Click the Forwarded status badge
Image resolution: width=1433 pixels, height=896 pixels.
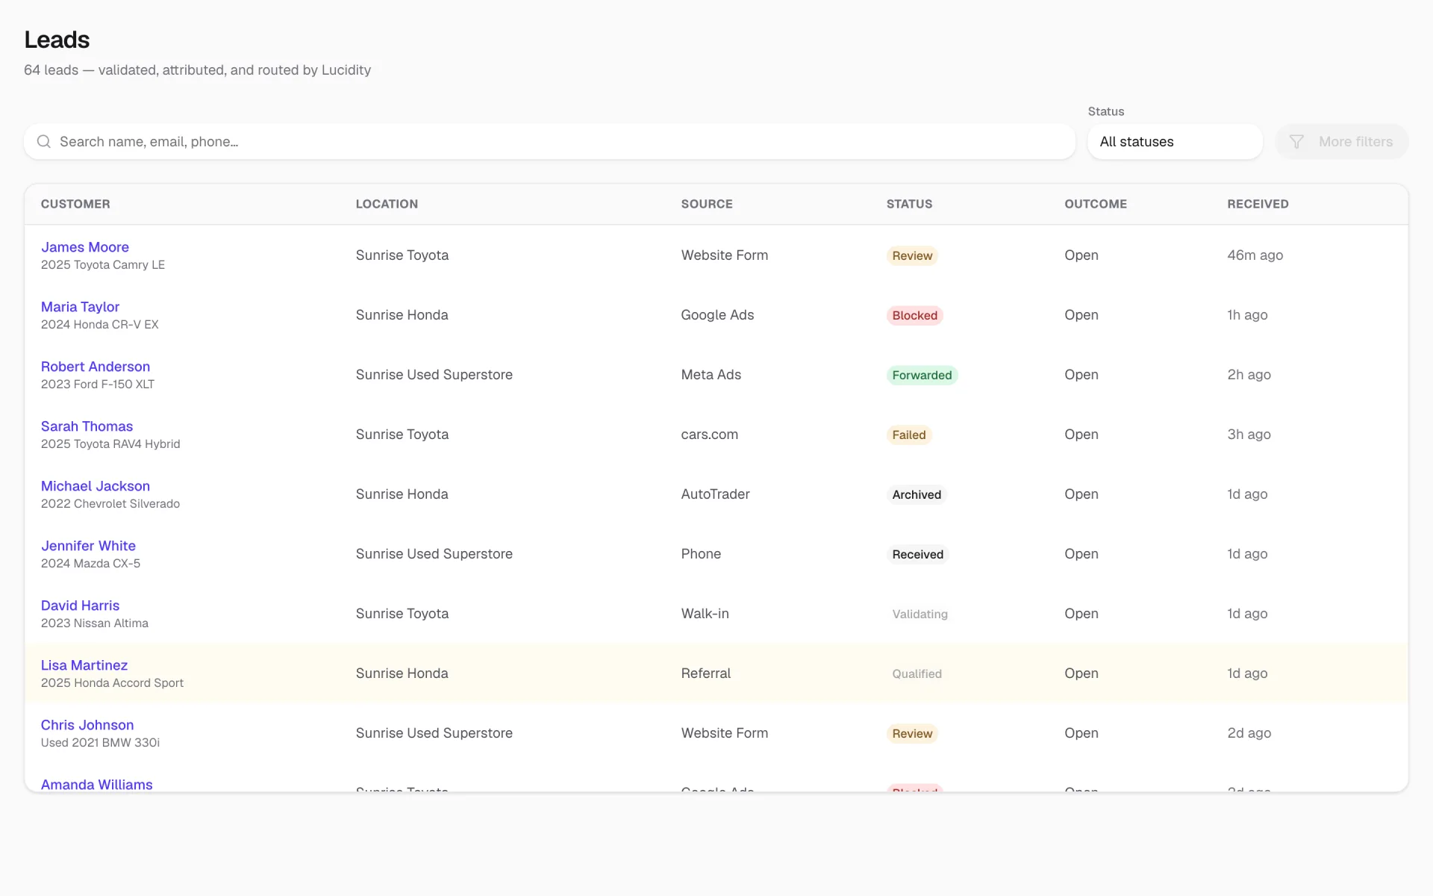[x=922, y=375]
